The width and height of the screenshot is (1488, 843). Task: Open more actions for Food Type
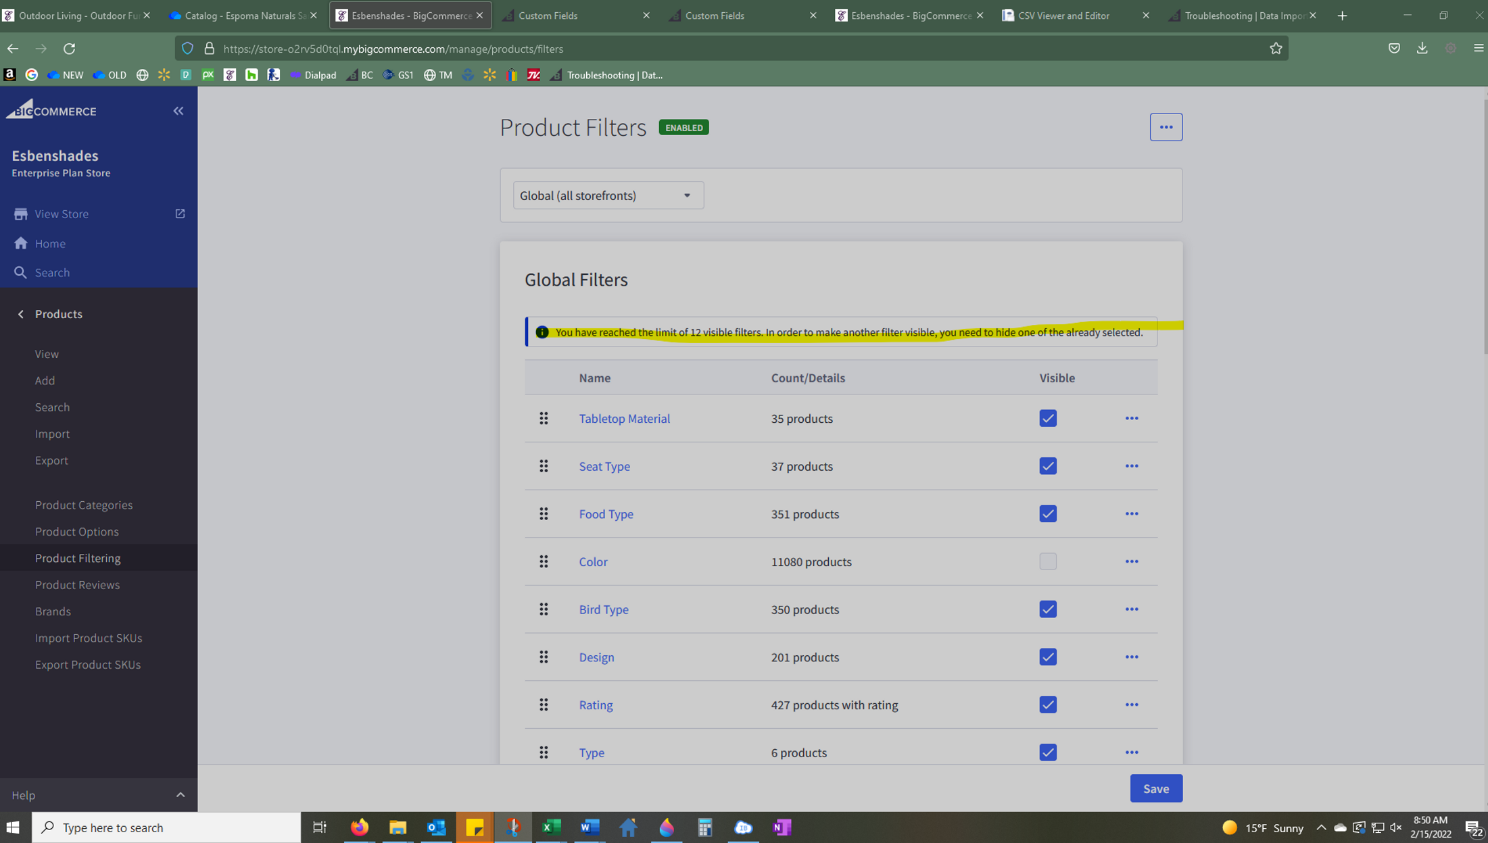tap(1132, 514)
